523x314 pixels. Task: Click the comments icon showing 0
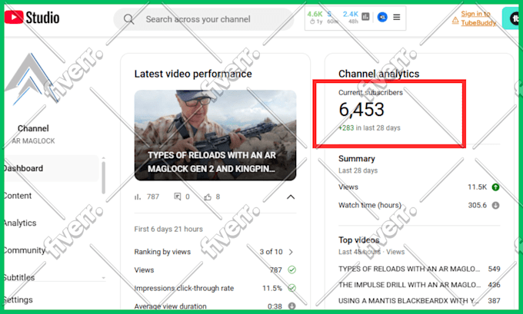tap(178, 197)
